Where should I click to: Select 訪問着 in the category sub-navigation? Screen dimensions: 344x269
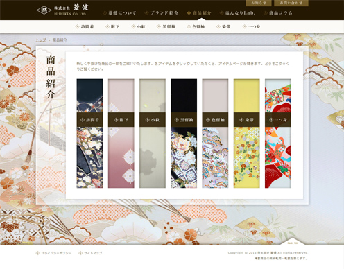[x=85, y=26]
